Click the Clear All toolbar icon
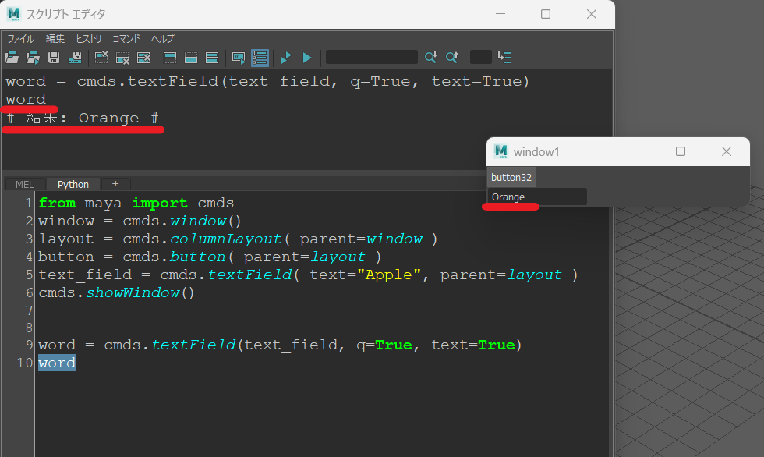Image resolution: width=764 pixels, height=457 pixels. (x=143, y=57)
